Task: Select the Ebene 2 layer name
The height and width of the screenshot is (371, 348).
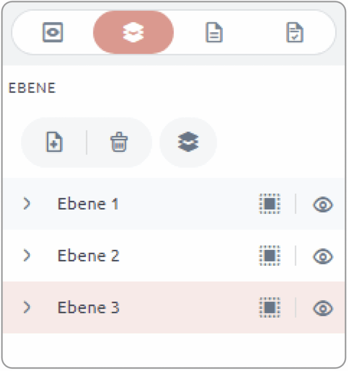Action: (88, 256)
